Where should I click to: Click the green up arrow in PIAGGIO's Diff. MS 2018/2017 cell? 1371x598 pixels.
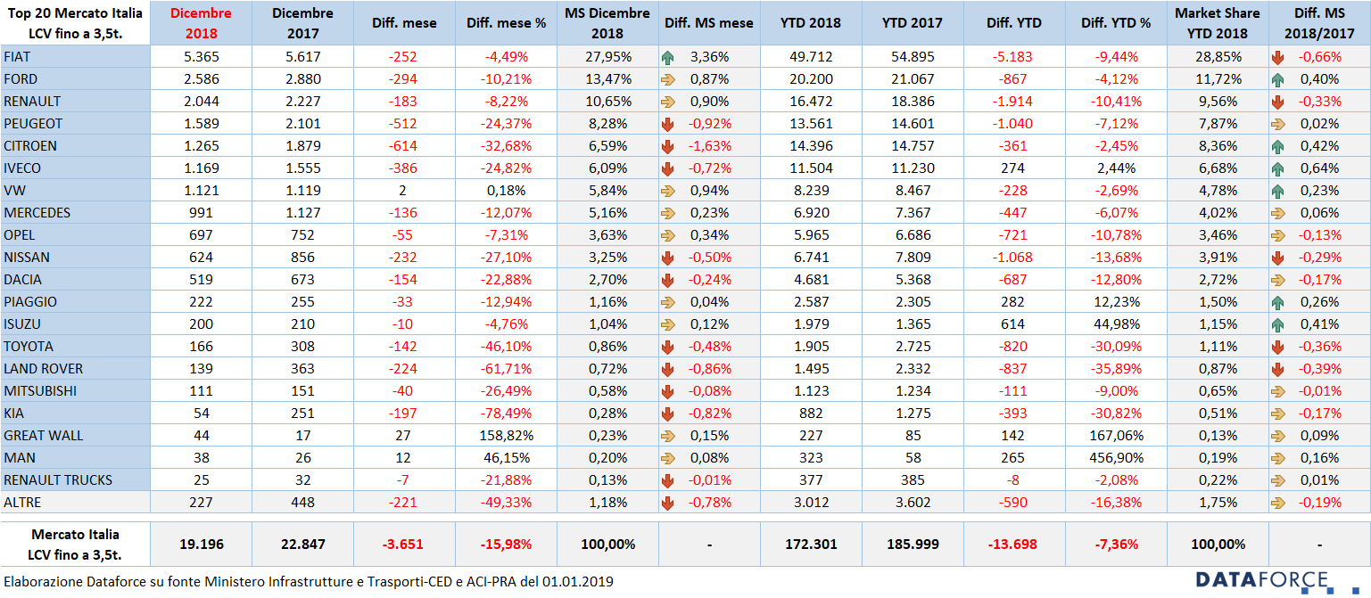(x=1278, y=302)
